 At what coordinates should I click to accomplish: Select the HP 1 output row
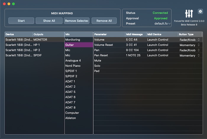35,45
